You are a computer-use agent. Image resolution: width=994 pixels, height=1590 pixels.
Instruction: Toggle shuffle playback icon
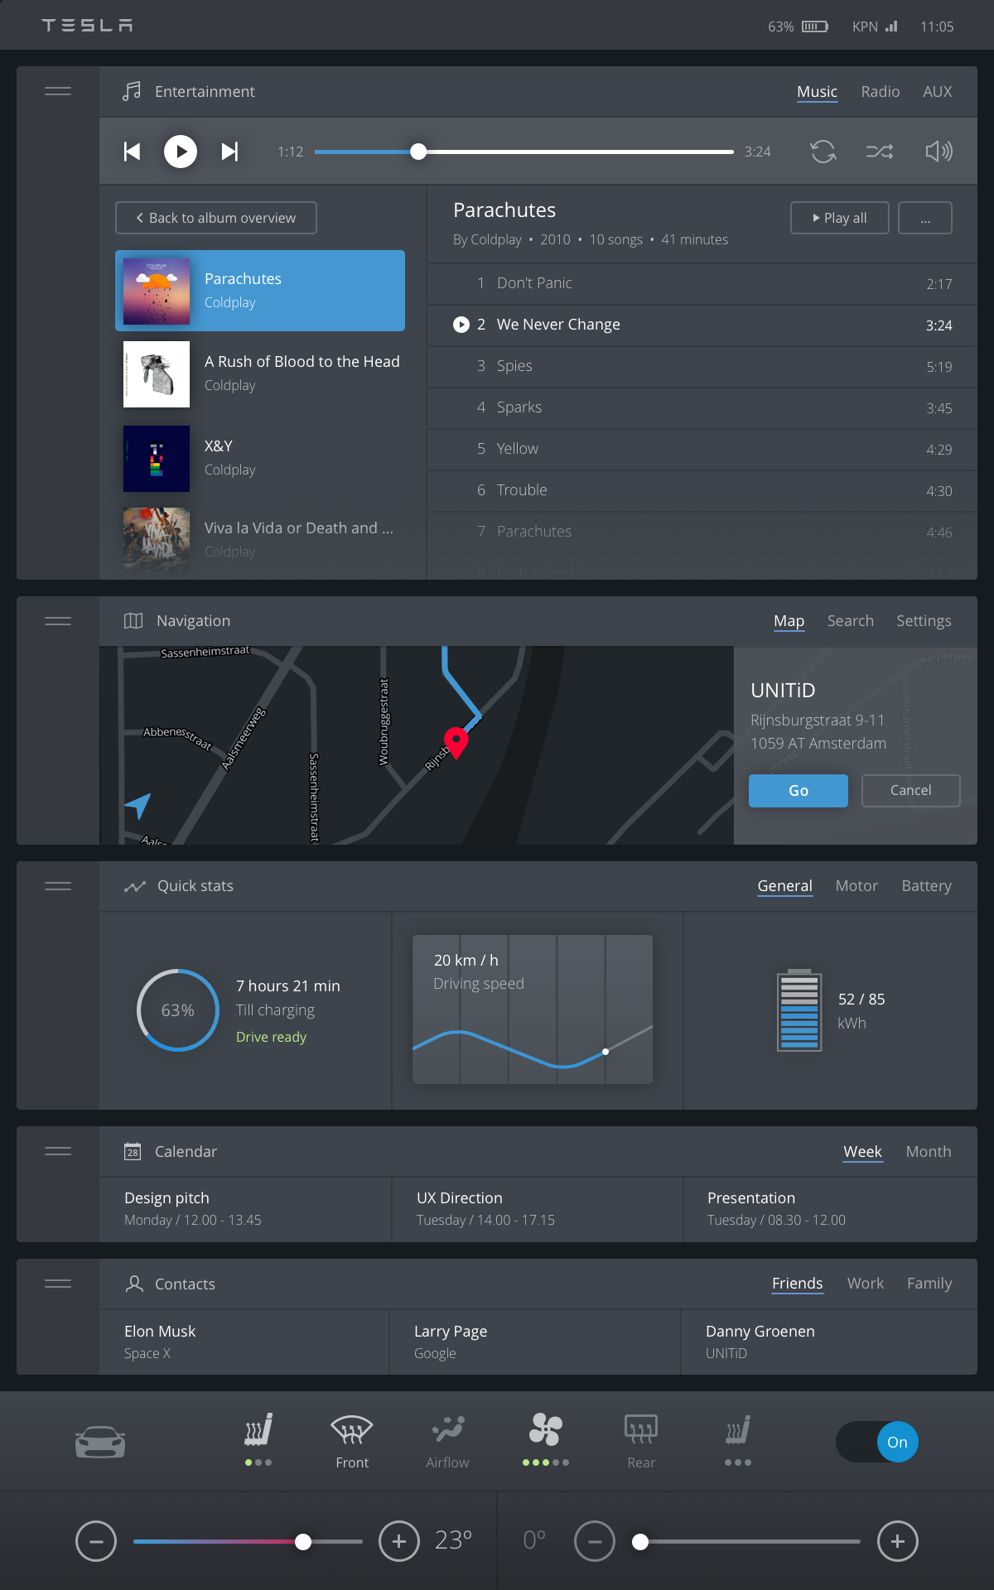click(880, 152)
